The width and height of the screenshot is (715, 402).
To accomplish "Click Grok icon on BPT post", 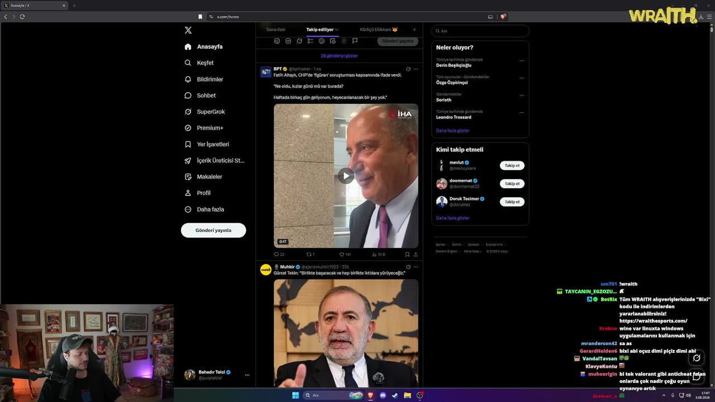I will (408, 69).
